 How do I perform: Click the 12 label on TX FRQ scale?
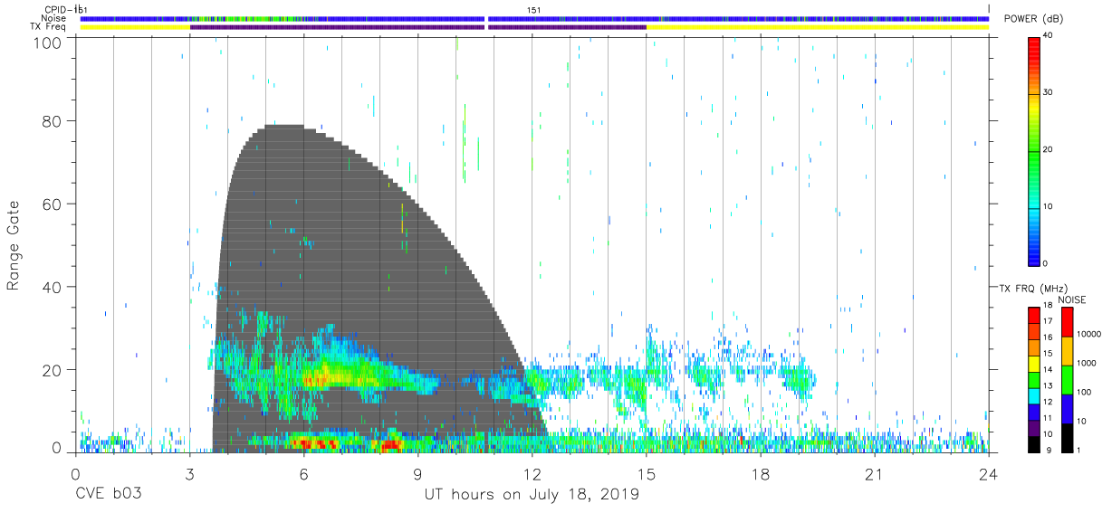point(1050,402)
